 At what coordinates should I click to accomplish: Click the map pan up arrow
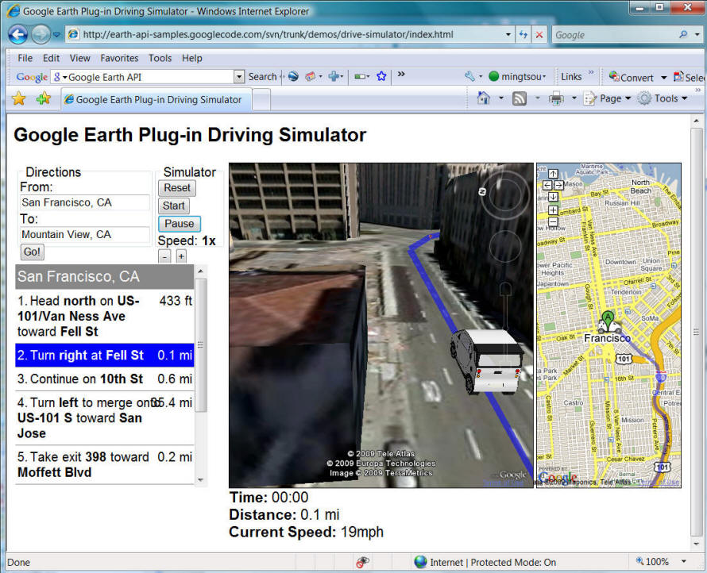553,174
